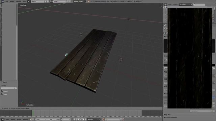The width and height of the screenshot is (216, 121).
Task: Jump to the first frame
Action: point(74,120)
